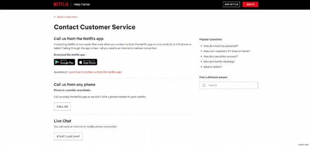Click the CALL US button
This screenshot has width=310, height=146.
coord(62,106)
